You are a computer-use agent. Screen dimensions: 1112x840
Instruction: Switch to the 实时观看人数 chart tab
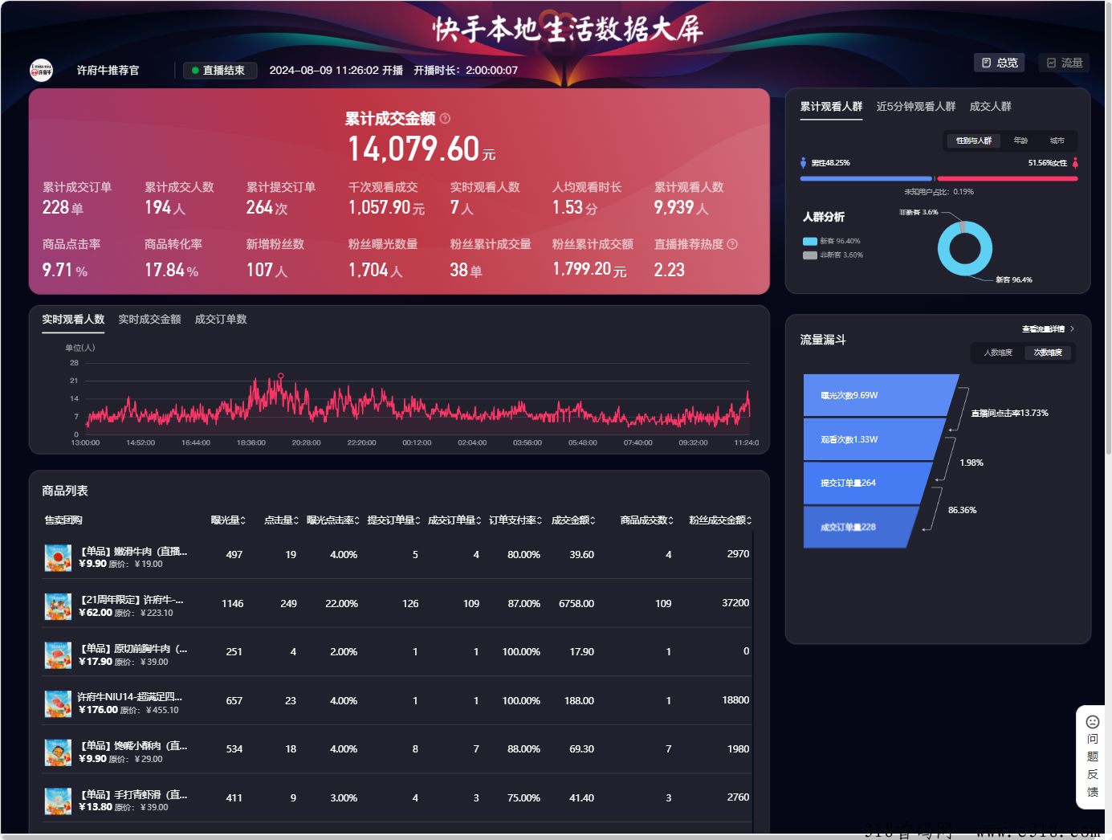click(73, 320)
